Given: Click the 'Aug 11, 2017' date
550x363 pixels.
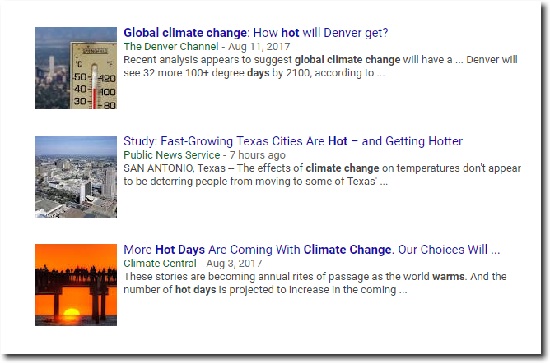Looking at the screenshot, I should 259,47.
